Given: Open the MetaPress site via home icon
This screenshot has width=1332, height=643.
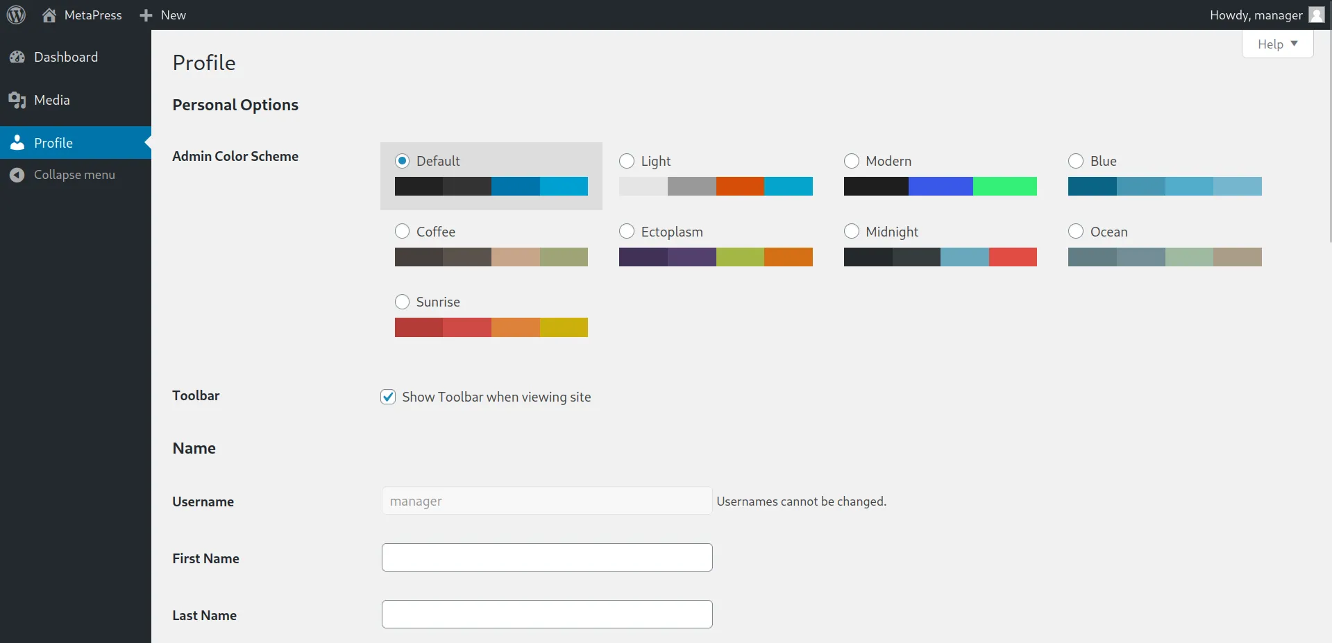Looking at the screenshot, I should tap(49, 15).
